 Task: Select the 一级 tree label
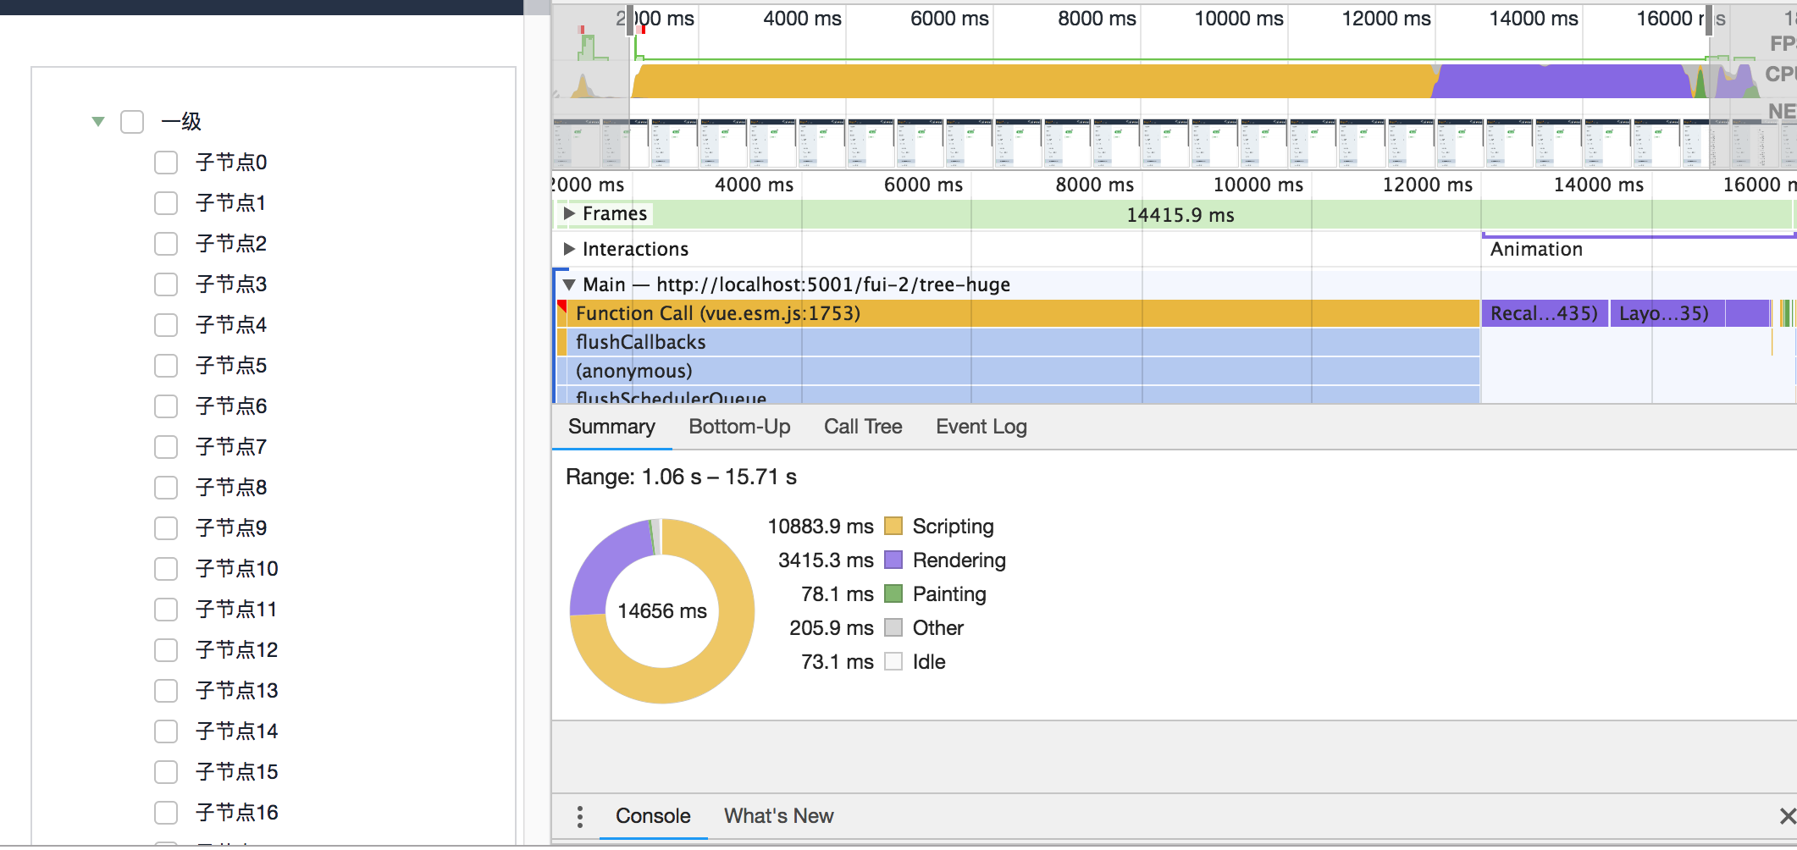(x=181, y=122)
